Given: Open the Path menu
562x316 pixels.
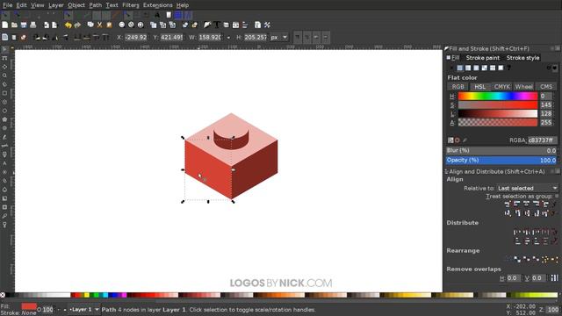Looking at the screenshot, I should click(x=96, y=5).
